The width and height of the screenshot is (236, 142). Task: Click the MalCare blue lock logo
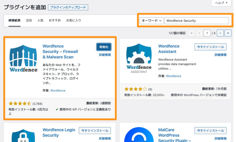coord(139,135)
